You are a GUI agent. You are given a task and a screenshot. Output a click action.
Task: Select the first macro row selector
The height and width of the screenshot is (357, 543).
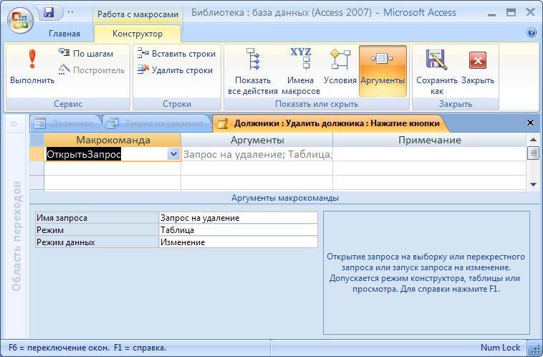click(x=37, y=154)
